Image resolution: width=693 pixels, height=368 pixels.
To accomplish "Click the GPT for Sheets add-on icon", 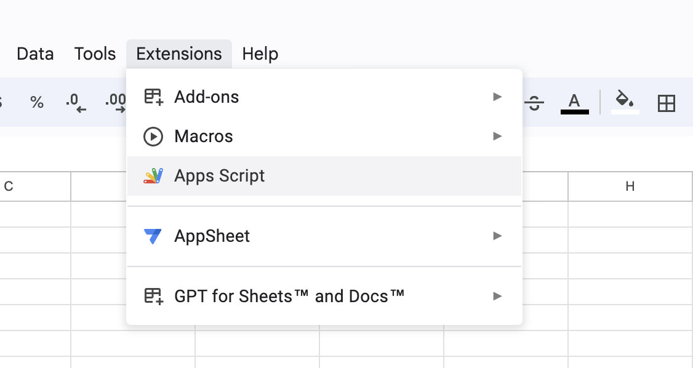I will pyautogui.click(x=153, y=296).
